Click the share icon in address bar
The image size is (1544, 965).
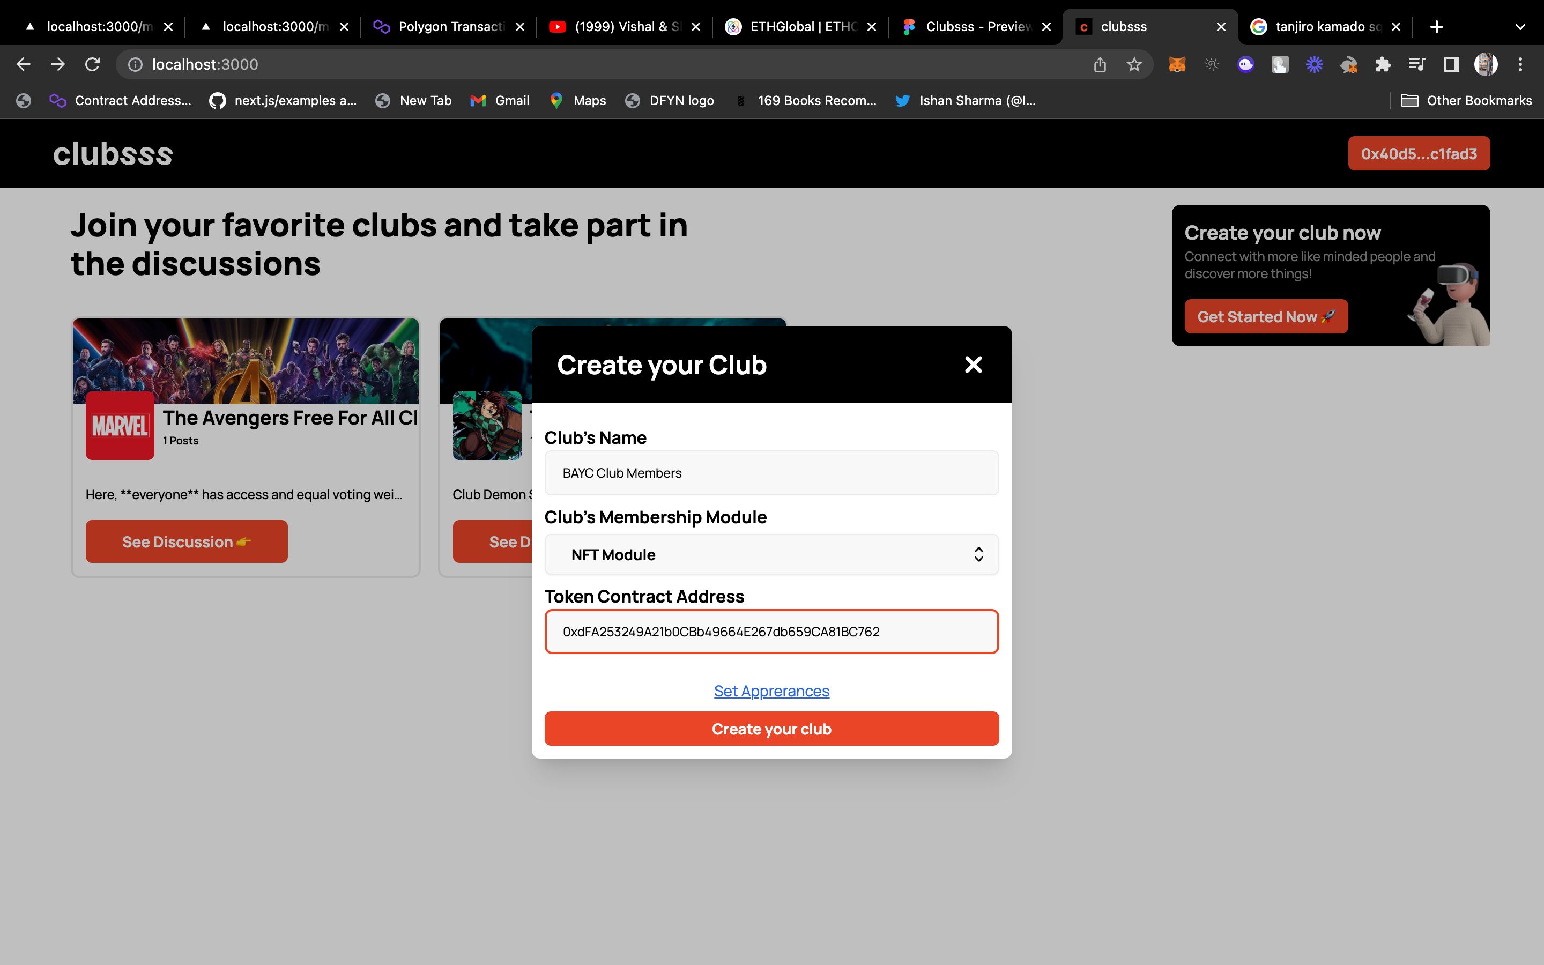click(x=1100, y=64)
